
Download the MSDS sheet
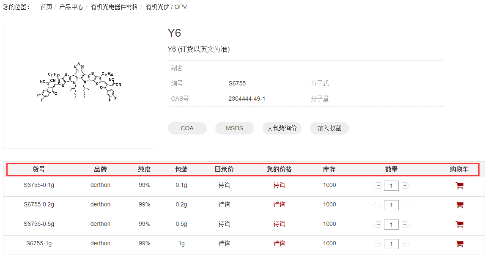click(x=234, y=128)
